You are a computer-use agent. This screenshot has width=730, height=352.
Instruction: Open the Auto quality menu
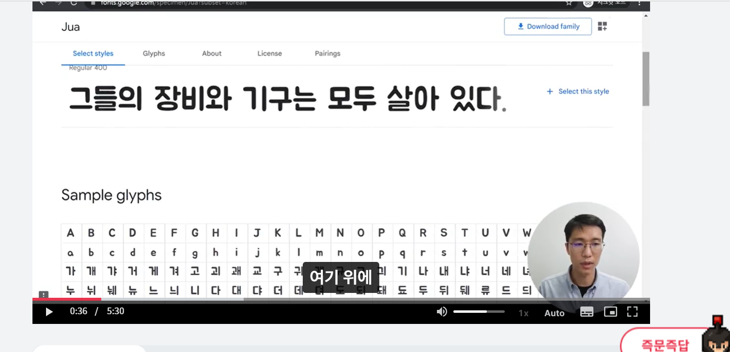coord(555,313)
